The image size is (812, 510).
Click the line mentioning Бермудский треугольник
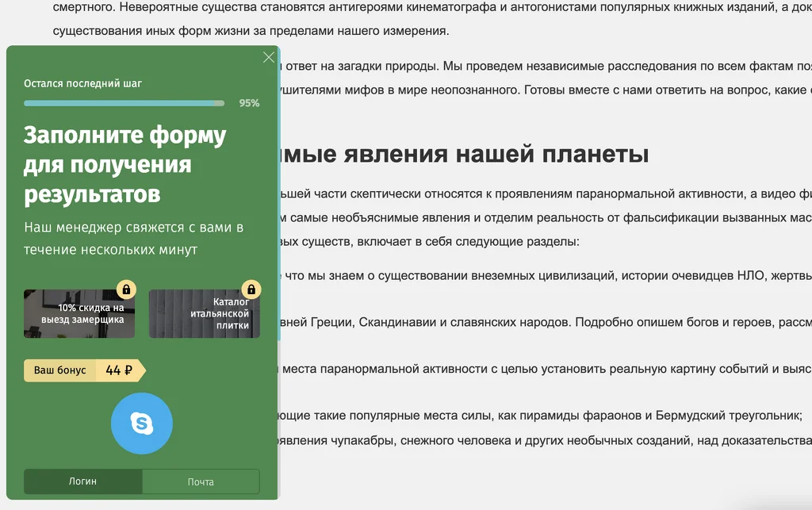click(542, 416)
